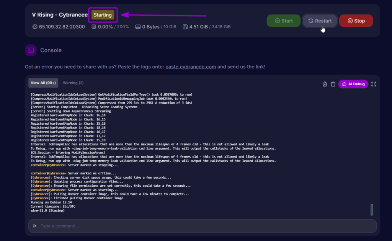Stop the server with red button
The width and height of the screenshot is (392, 241).
(356, 21)
